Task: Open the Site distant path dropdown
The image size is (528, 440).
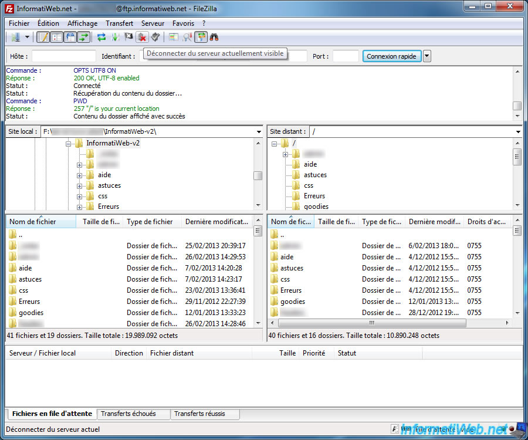Action: tap(518, 131)
